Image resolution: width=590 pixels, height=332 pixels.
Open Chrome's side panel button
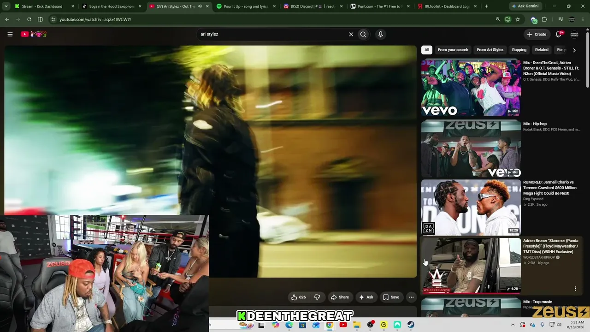click(40, 19)
